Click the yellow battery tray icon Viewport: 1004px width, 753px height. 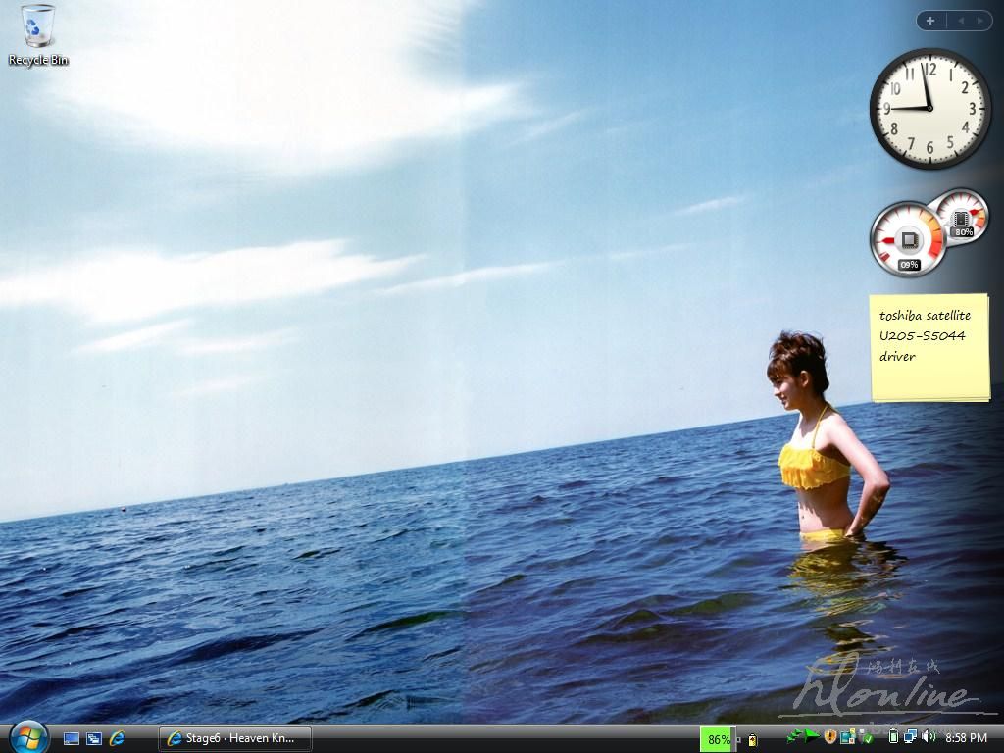[752, 739]
